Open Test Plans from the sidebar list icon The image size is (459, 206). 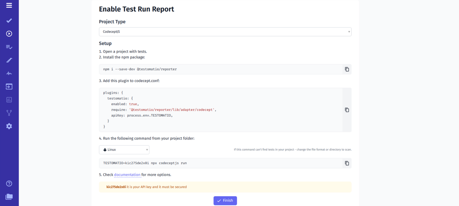point(9,47)
